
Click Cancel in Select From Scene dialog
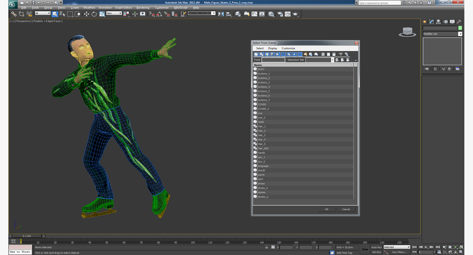tap(346, 209)
